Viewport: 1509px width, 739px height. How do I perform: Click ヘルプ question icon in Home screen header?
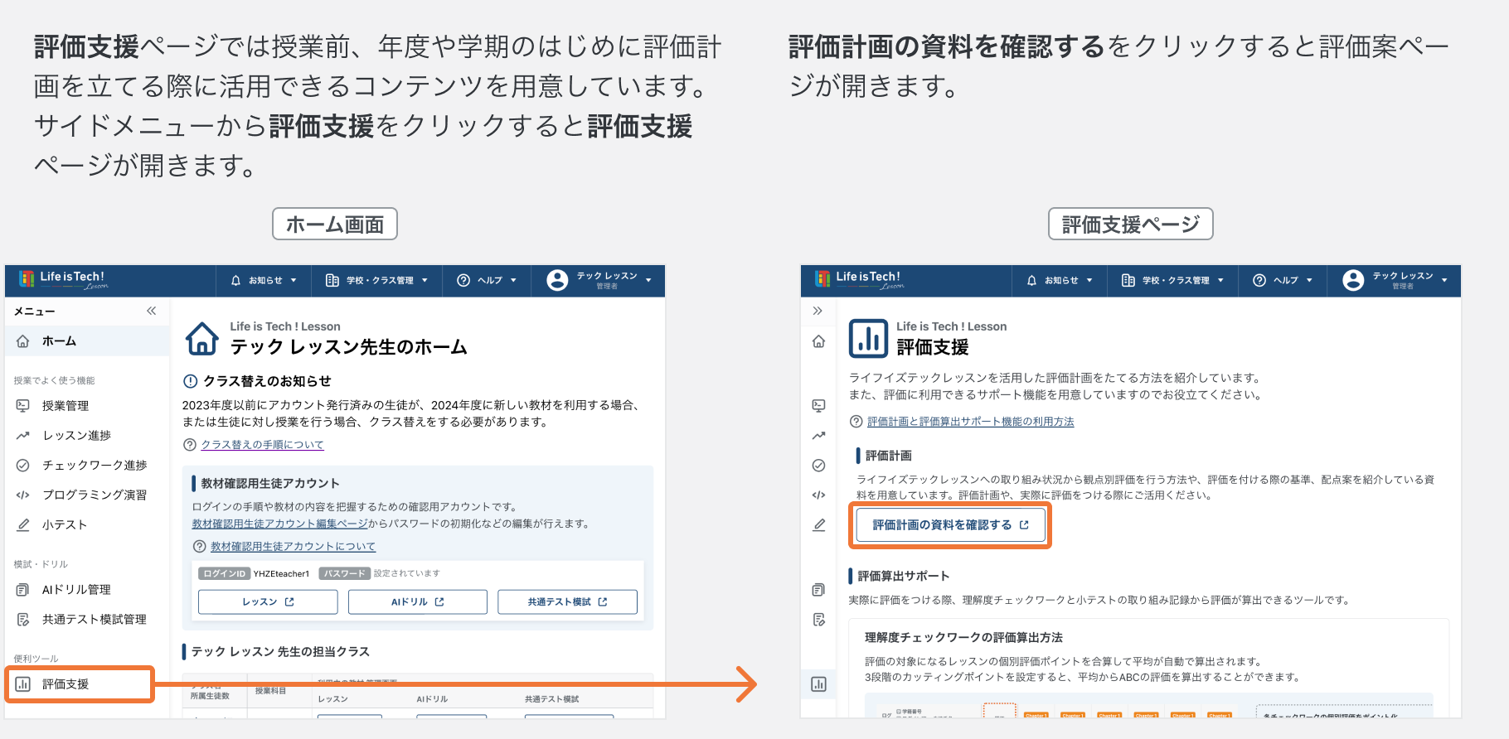click(463, 280)
